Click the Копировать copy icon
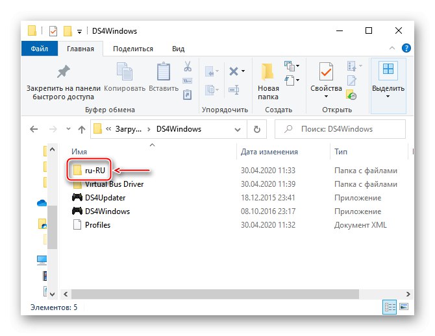Image resolution: width=435 pixels, height=336 pixels. tap(124, 71)
